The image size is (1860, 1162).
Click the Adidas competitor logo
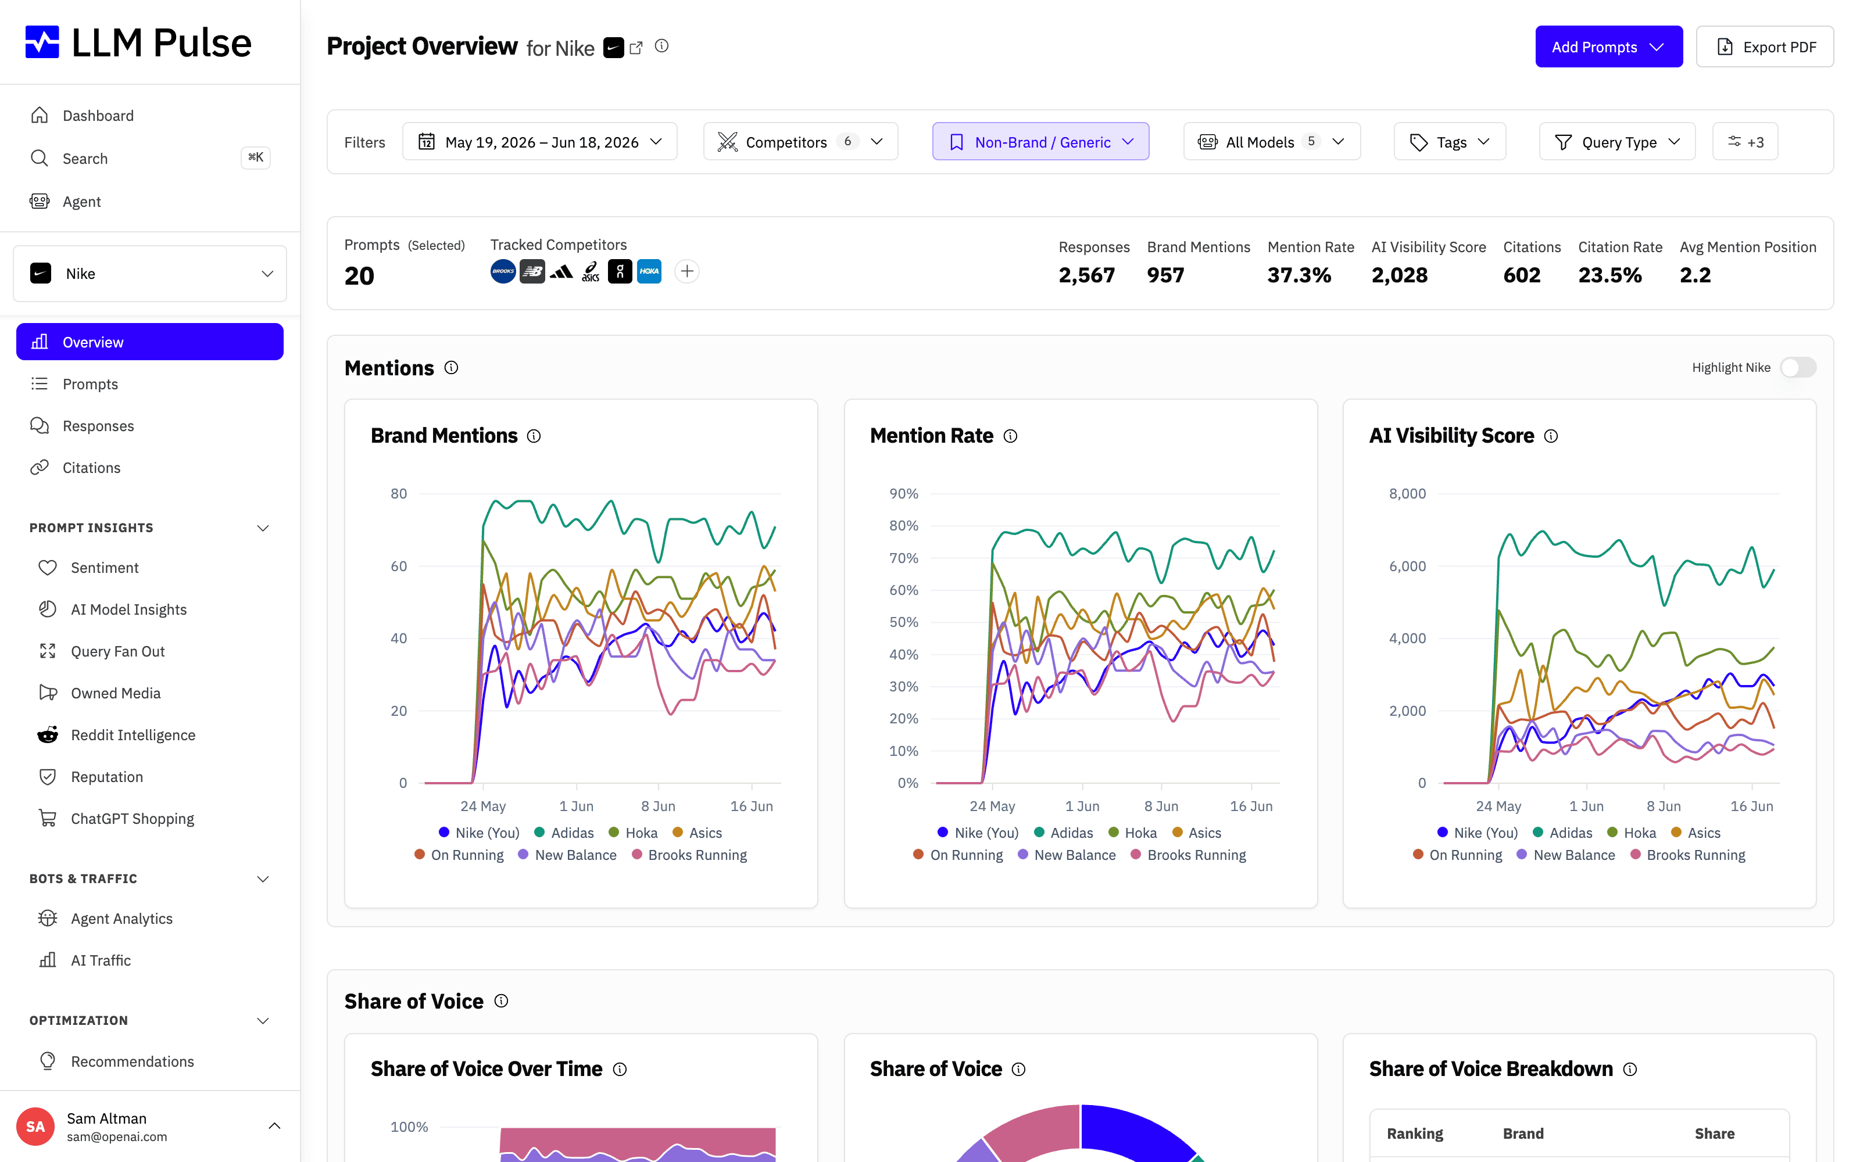coord(562,271)
